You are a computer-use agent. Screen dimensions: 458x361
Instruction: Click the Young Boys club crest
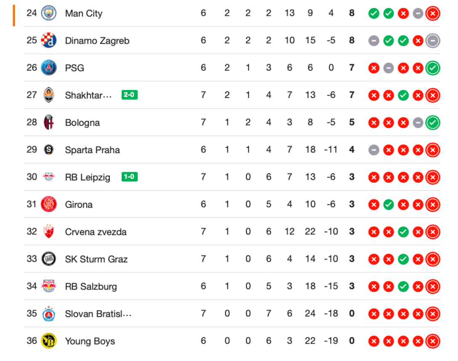pyautogui.click(x=49, y=341)
